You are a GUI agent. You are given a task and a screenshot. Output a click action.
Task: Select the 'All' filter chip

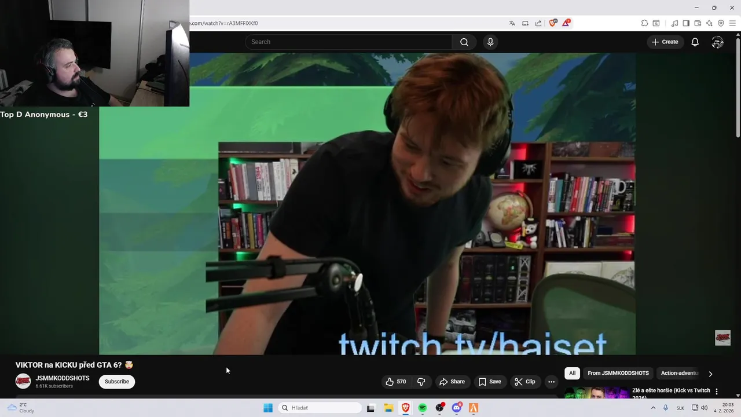click(x=572, y=374)
